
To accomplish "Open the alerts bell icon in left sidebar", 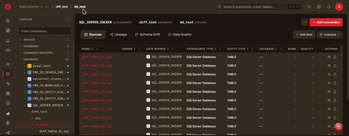I will point(8,41).
